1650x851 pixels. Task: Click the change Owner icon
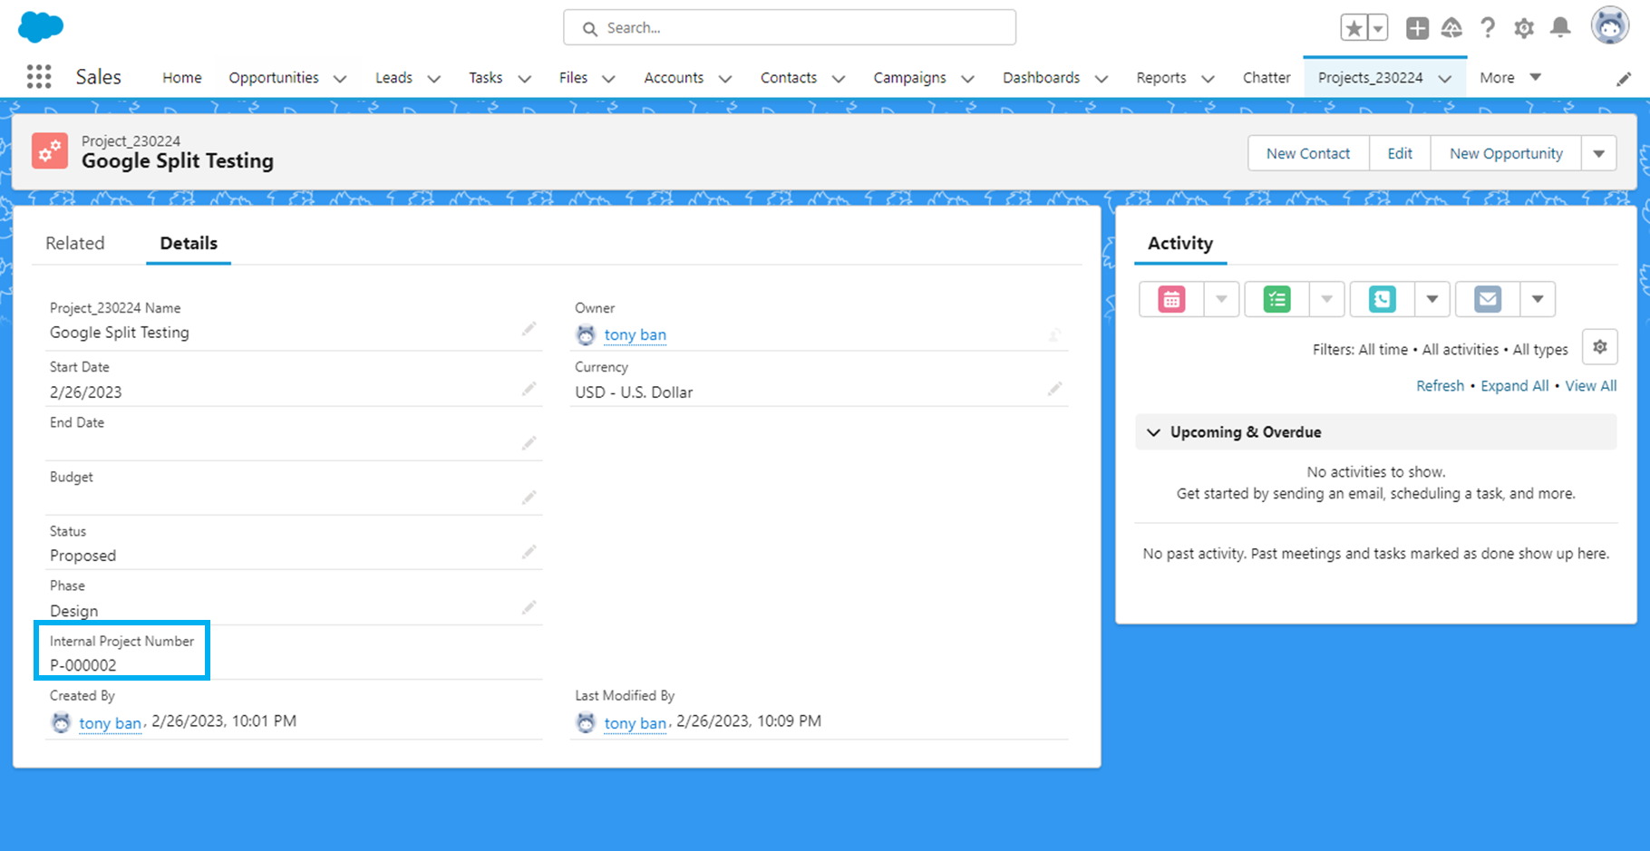1055,335
